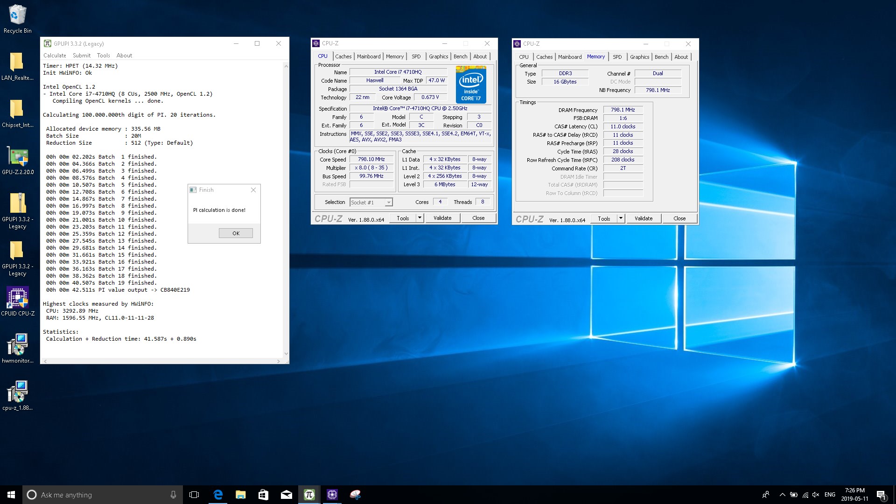Open the About menu in GPUPI
This screenshot has width=896, height=504.
[124, 55]
